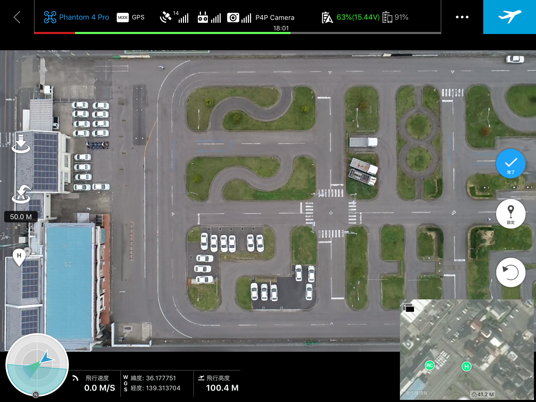Tap the attitude radar compass widget

click(37, 365)
